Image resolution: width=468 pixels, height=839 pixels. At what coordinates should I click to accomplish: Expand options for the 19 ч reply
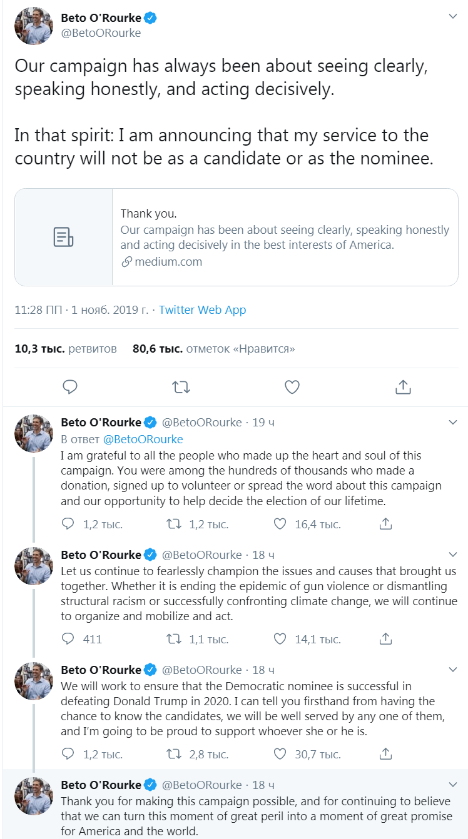(x=453, y=423)
